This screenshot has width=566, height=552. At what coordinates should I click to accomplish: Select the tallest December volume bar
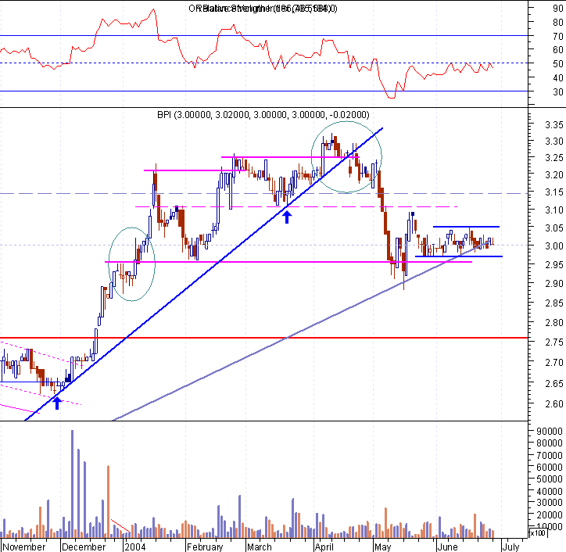tap(72, 484)
